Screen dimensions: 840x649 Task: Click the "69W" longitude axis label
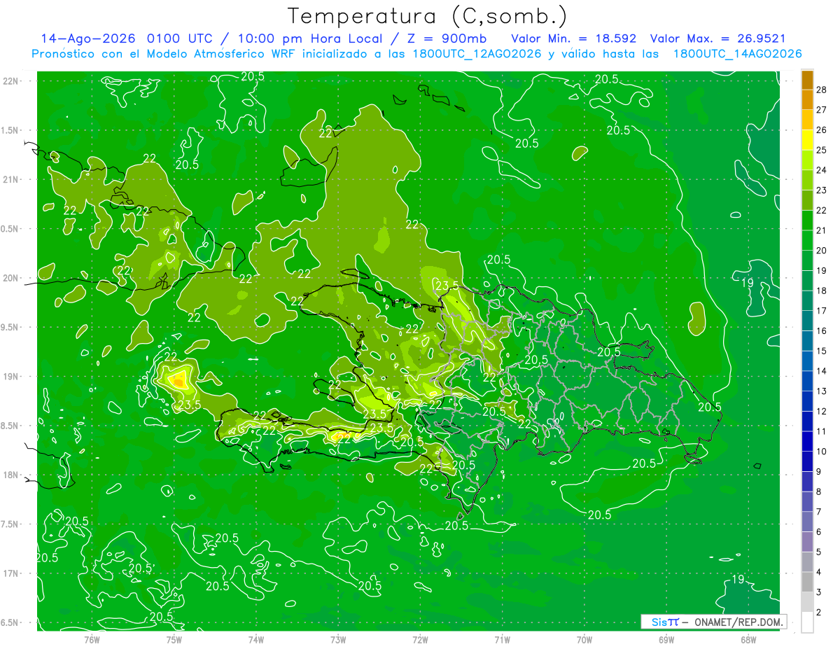pyautogui.click(x=666, y=639)
